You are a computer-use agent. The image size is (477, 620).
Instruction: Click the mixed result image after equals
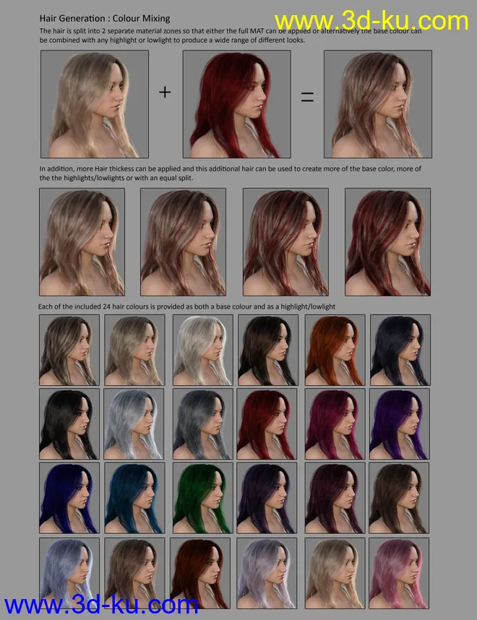tap(378, 104)
